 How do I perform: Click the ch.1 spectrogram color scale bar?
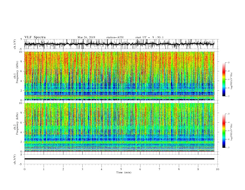224,79
